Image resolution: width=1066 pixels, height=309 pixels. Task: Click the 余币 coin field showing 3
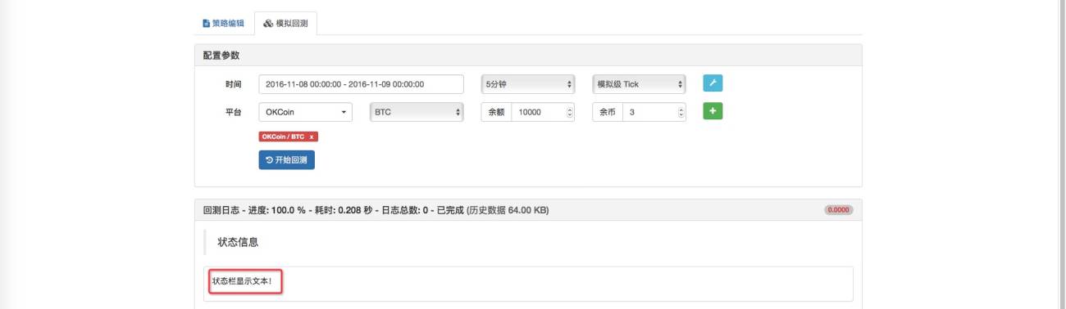click(654, 112)
